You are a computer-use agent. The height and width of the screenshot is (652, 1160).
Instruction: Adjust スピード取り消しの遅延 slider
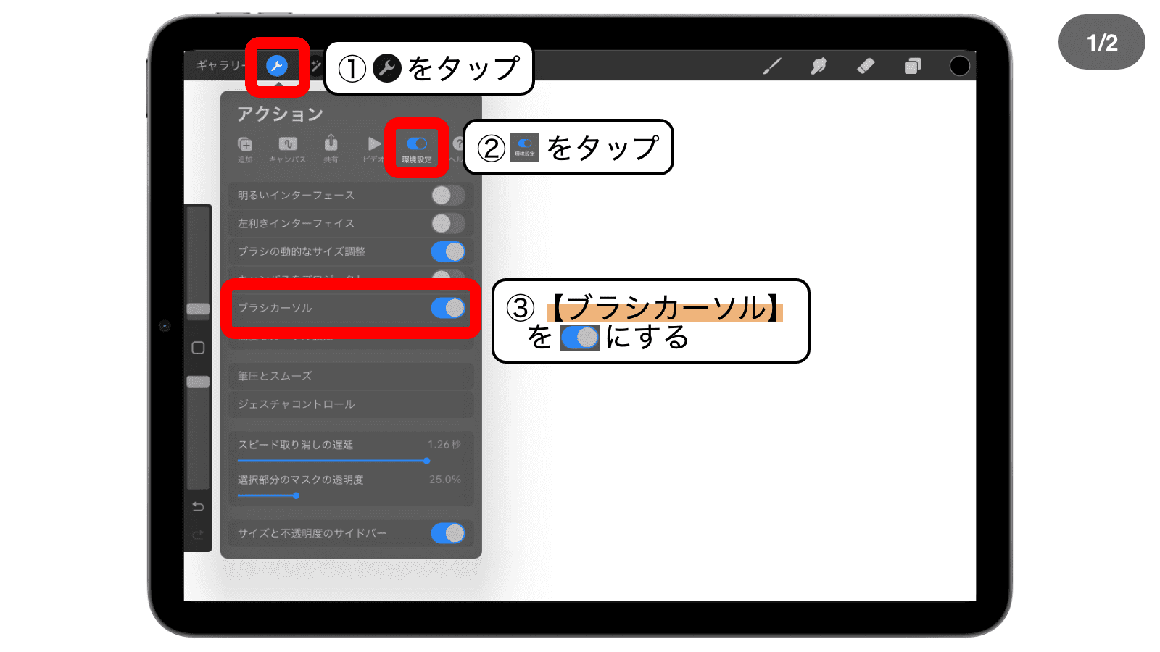click(x=427, y=461)
